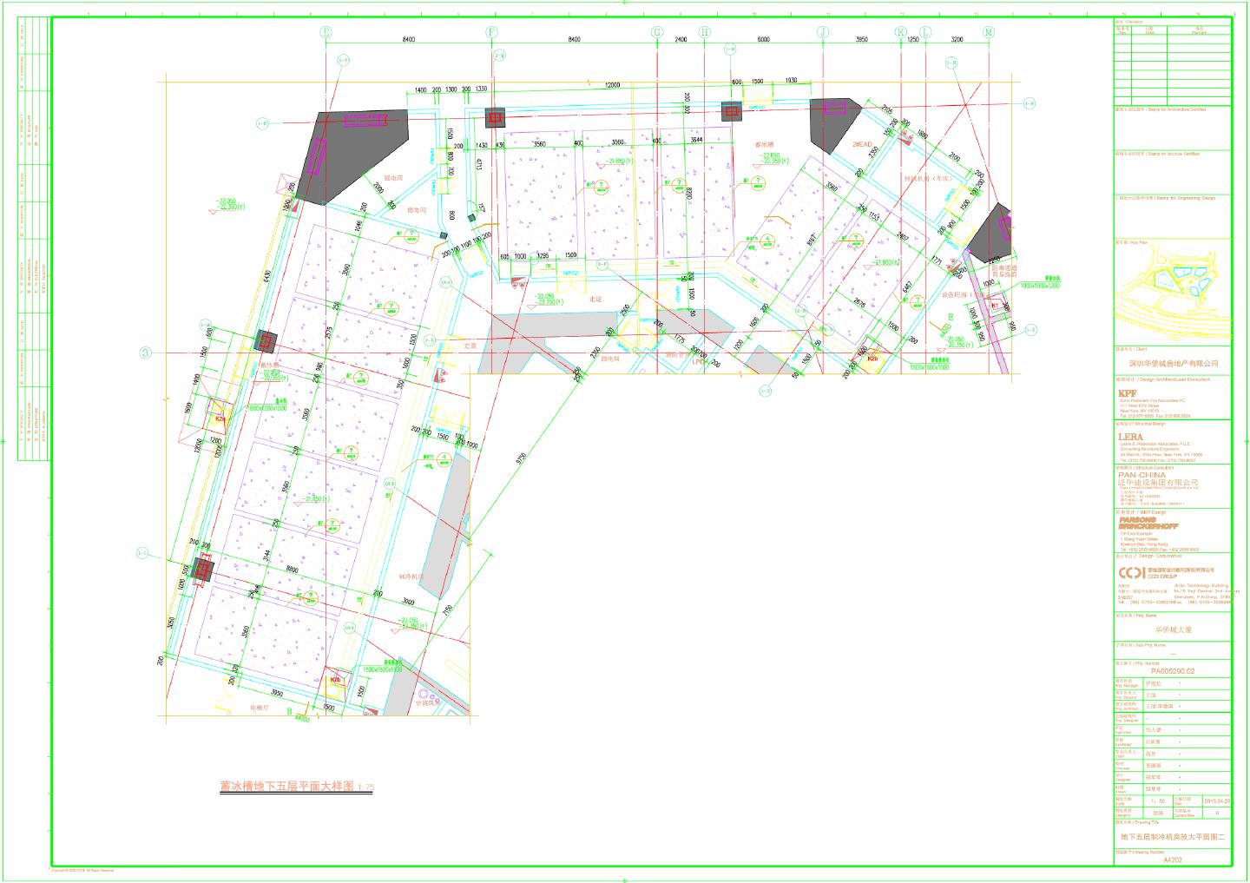The height and width of the screenshot is (883, 1250).
Task: Click grid axis bubble F
Action: (x=492, y=32)
